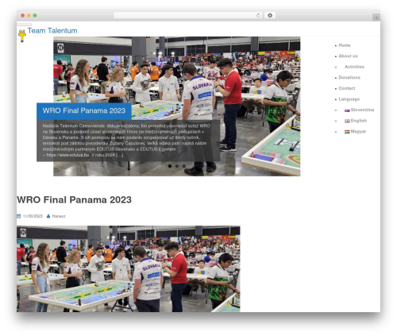Open the Home menu item

[x=345, y=45]
